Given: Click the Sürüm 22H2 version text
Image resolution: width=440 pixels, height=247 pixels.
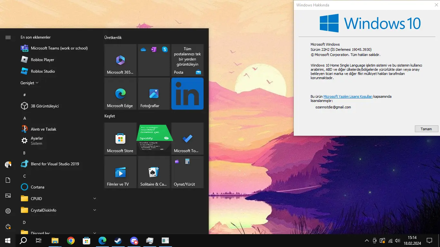Looking at the screenshot, I should point(341,50).
